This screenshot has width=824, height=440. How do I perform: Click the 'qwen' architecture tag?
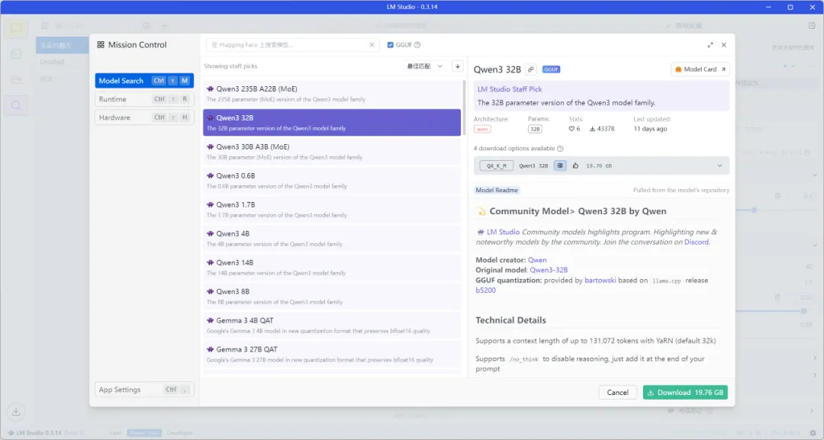click(x=482, y=129)
